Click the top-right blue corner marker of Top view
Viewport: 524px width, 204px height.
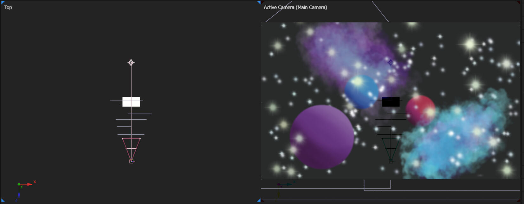click(x=259, y=3)
